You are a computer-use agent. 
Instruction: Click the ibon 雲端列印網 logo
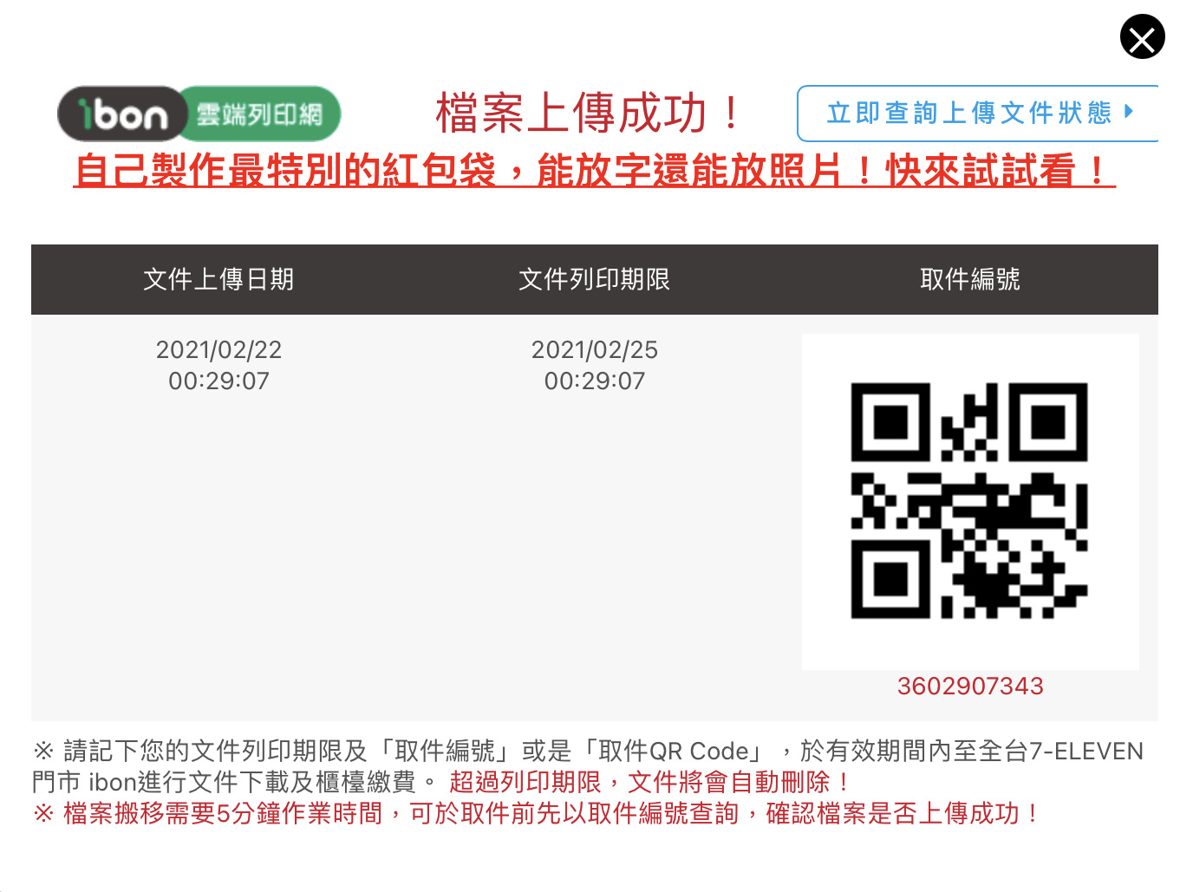[x=199, y=114]
